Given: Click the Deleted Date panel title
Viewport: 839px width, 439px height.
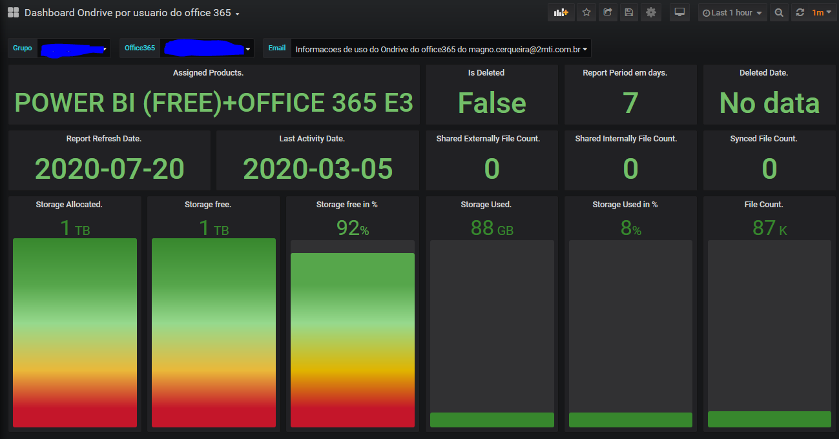Looking at the screenshot, I should (x=763, y=73).
